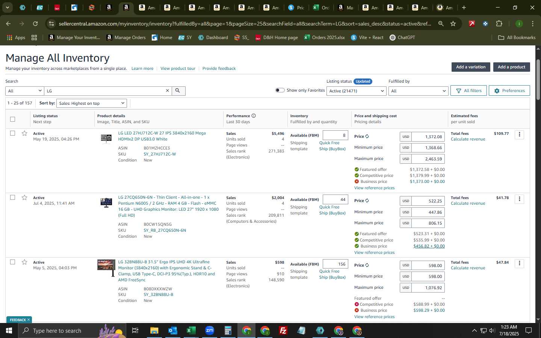Image resolution: width=541 pixels, height=338 pixels.
Task: Click 32BN88U-B monitor product thumbnail
Action: click(x=106, y=267)
